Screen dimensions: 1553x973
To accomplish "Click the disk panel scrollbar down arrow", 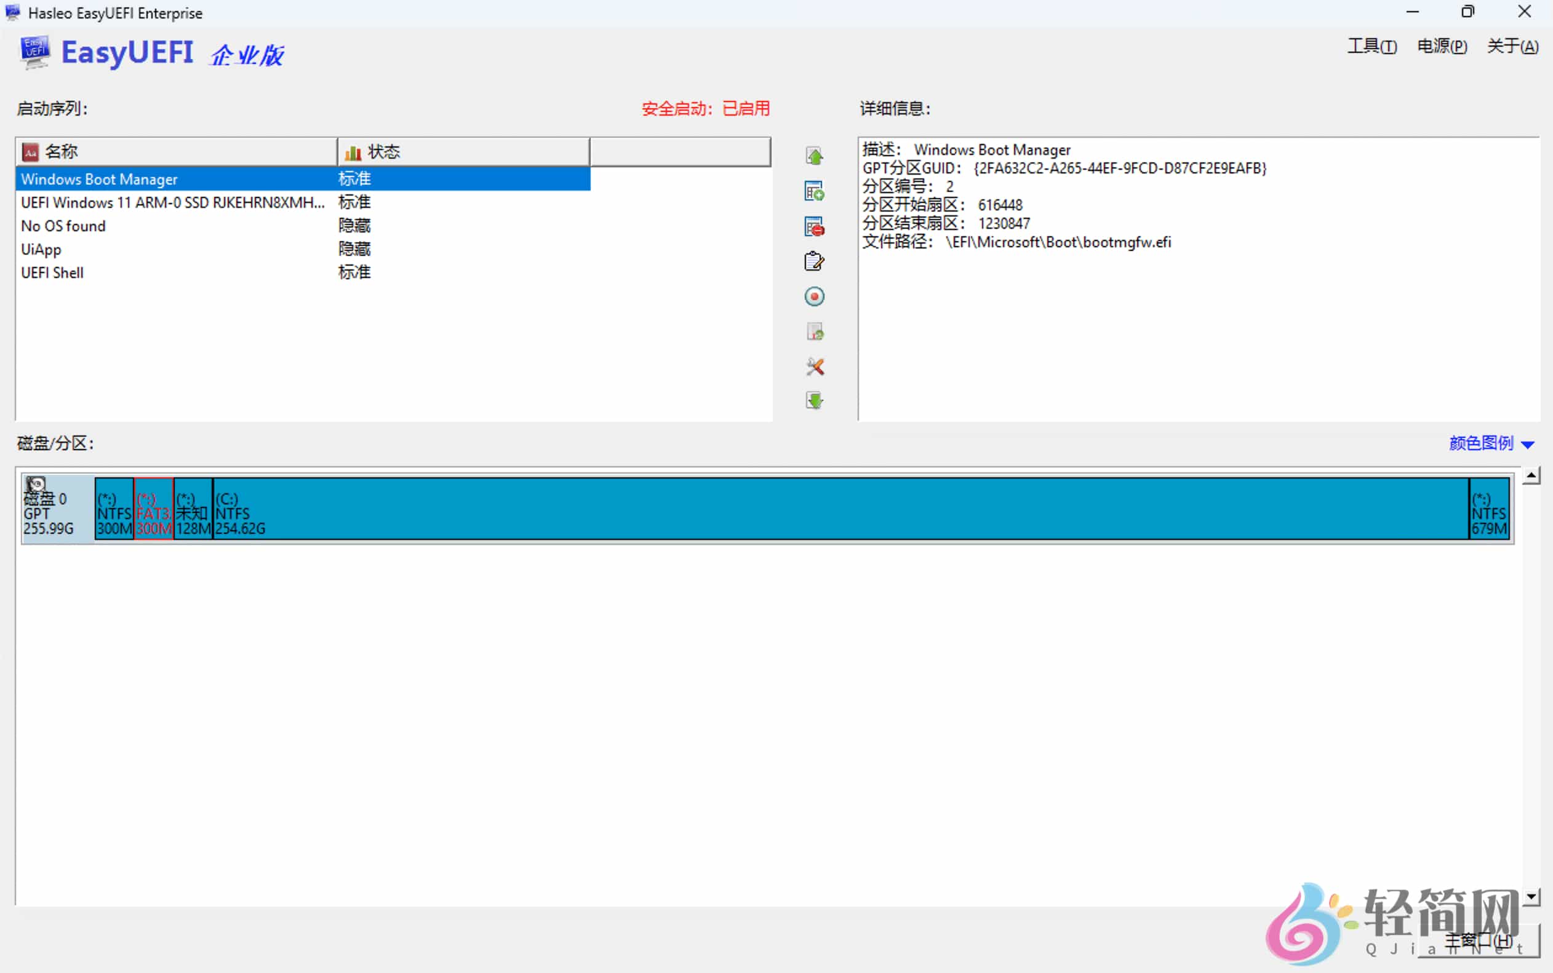I will click(x=1531, y=896).
